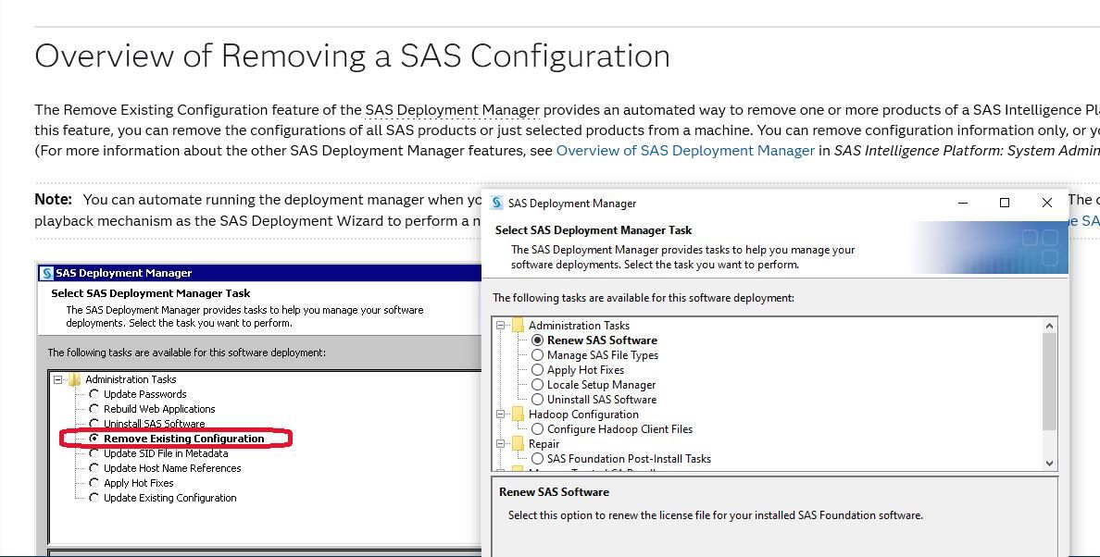Collapse the Repair tree node
This screenshot has width=1100, height=557.
pos(501,444)
